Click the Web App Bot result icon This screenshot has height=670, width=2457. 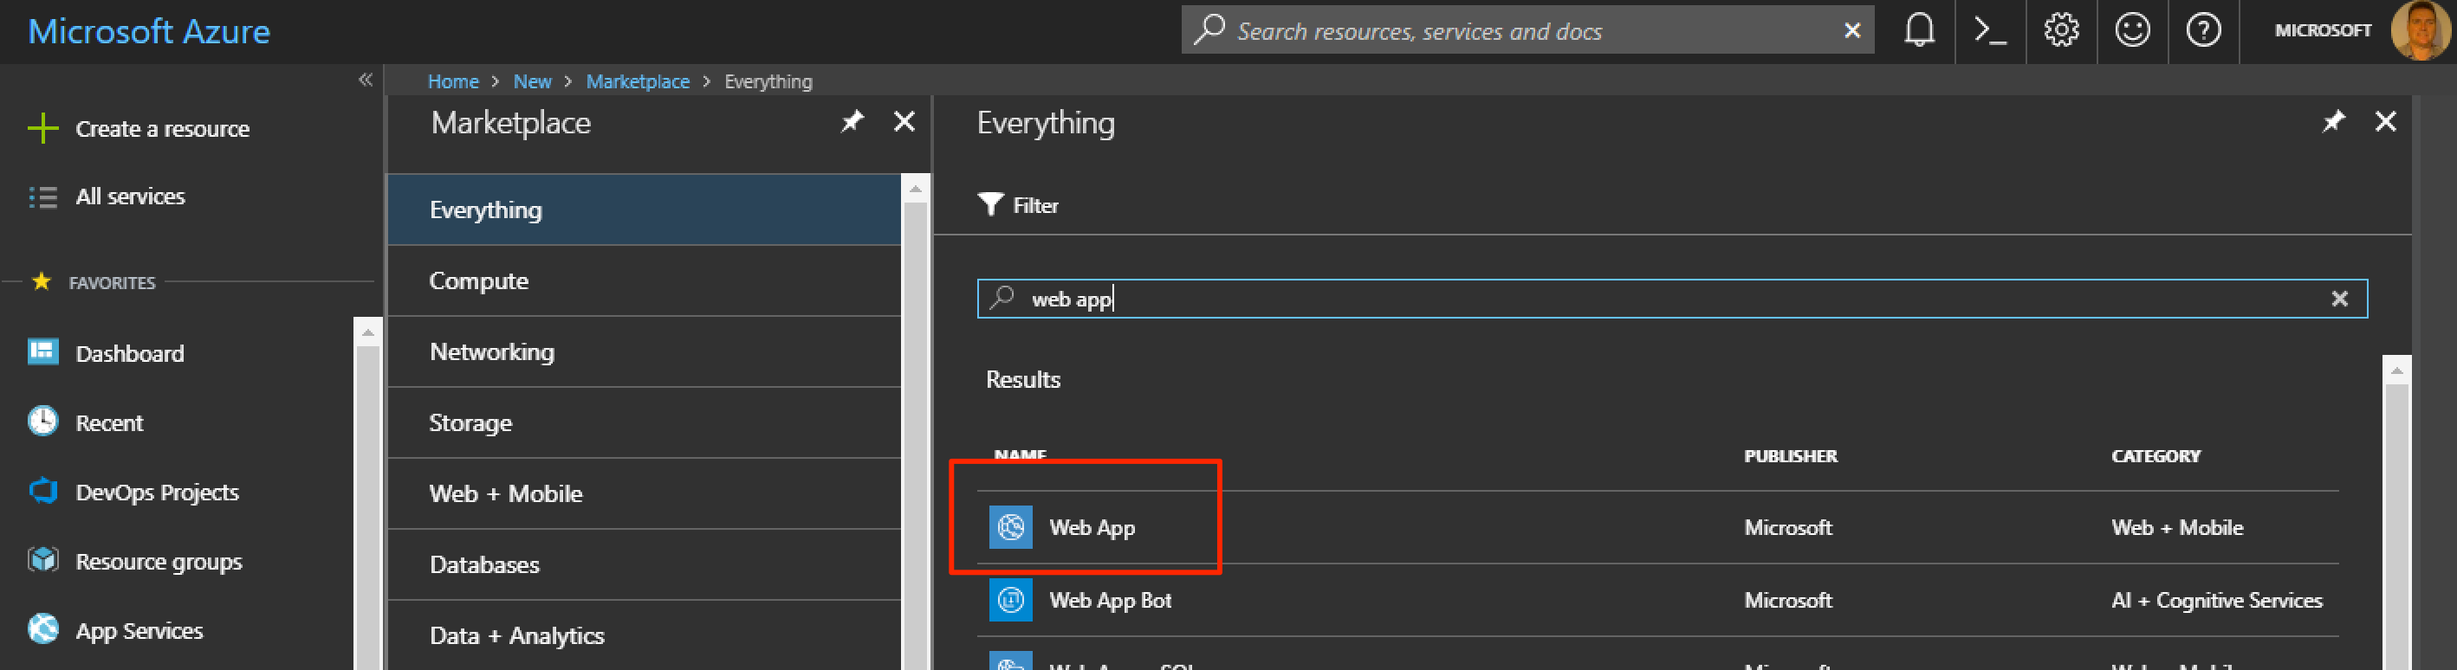pos(1011,601)
